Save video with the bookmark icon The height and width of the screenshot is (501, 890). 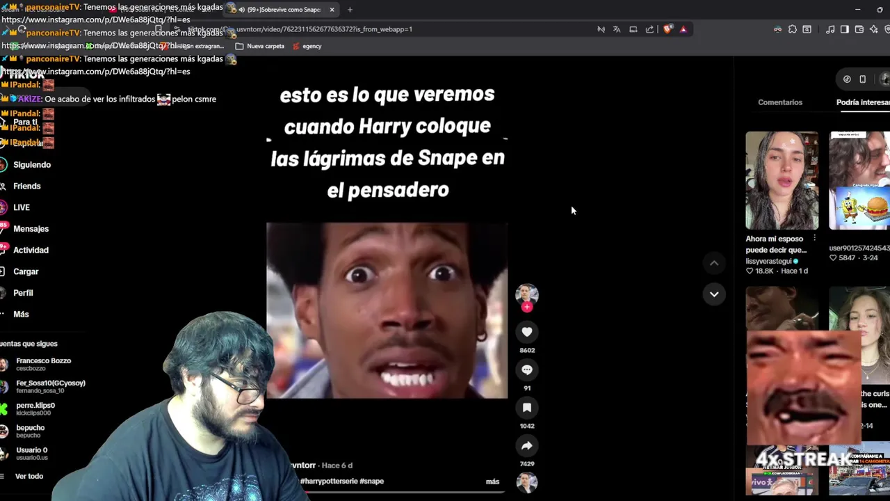[527, 408]
